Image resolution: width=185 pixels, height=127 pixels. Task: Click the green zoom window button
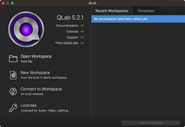point(12,3)
